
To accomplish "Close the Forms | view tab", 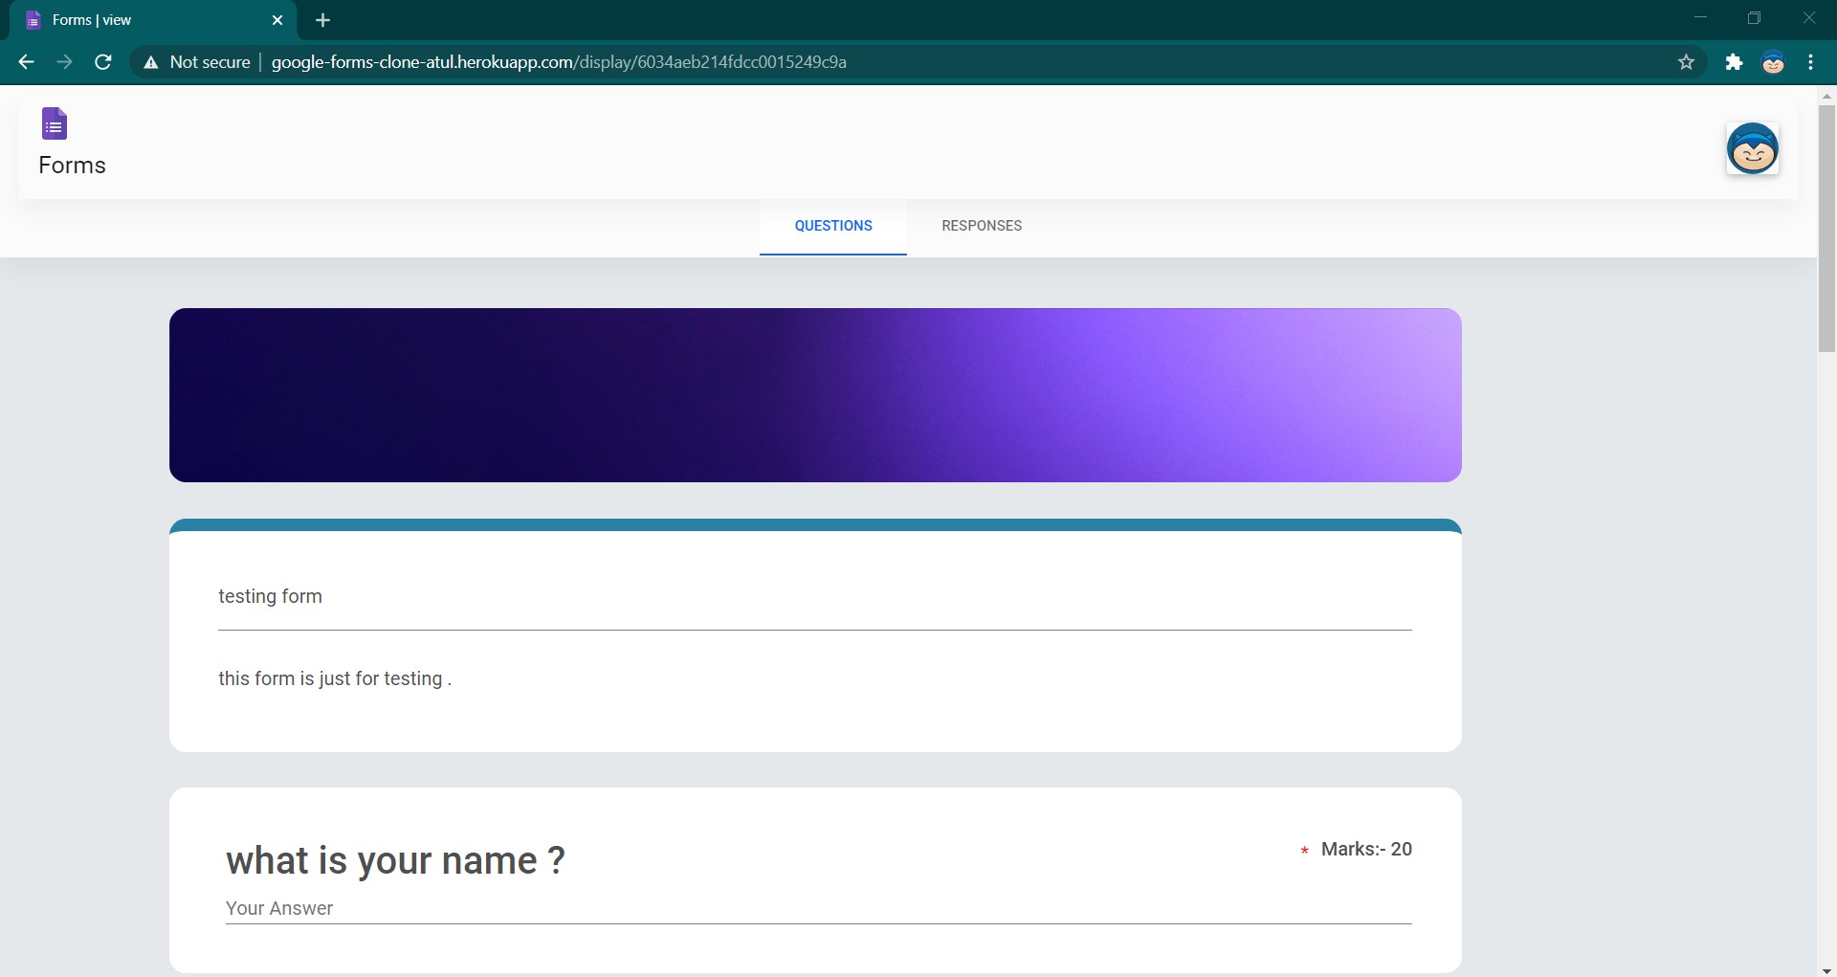I will tap(277, 20).
